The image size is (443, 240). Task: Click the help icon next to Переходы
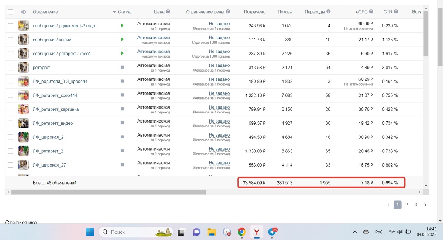tap(329, 12)
